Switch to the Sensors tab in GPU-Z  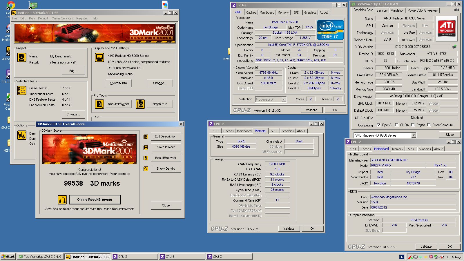[x=382, y=10]
